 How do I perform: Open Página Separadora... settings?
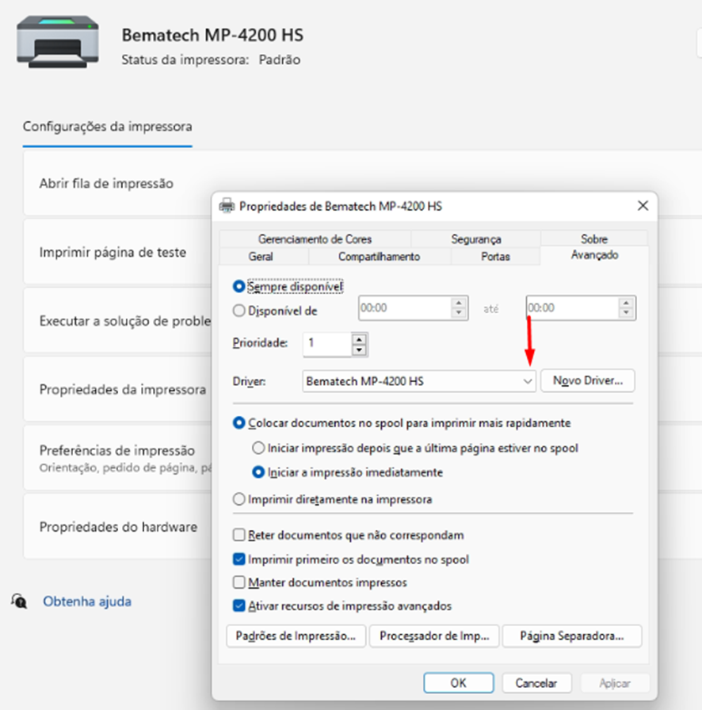[572, 636]
